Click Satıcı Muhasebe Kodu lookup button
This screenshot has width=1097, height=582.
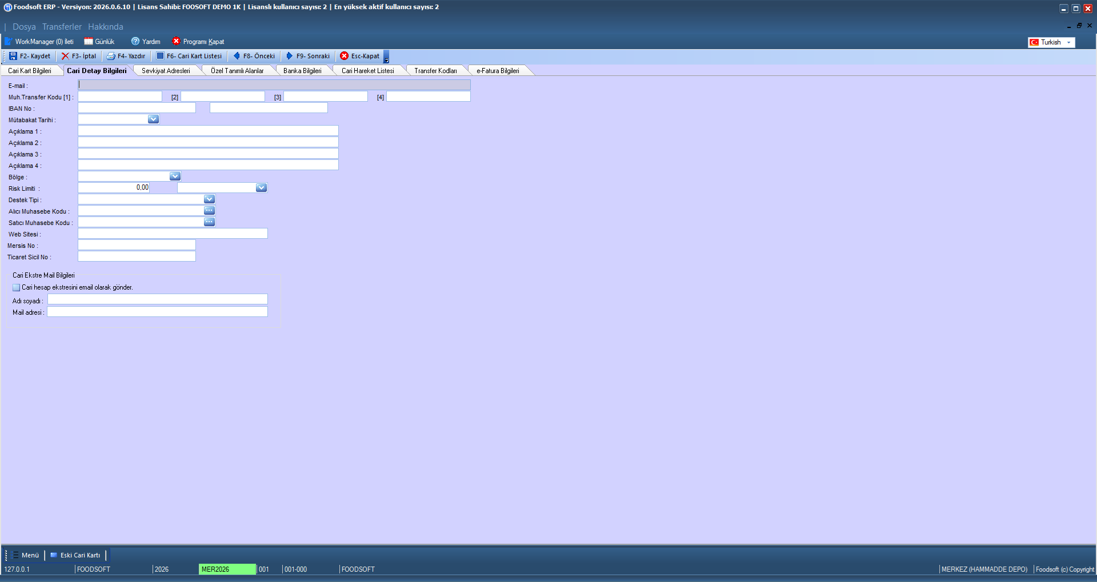tap(209, 222)
